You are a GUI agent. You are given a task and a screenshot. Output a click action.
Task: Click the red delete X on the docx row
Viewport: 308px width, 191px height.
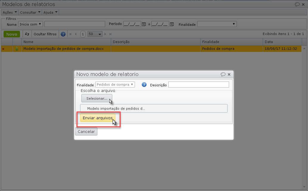pyautogui.click(x=3, y=49)
